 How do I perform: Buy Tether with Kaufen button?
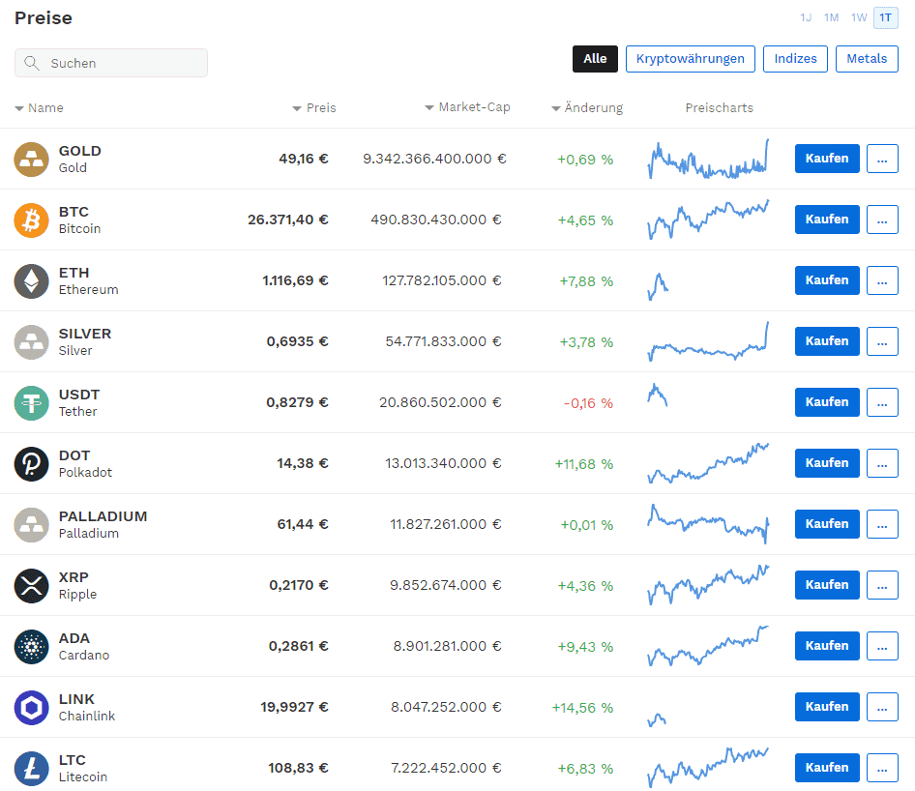tap(827, 402)
